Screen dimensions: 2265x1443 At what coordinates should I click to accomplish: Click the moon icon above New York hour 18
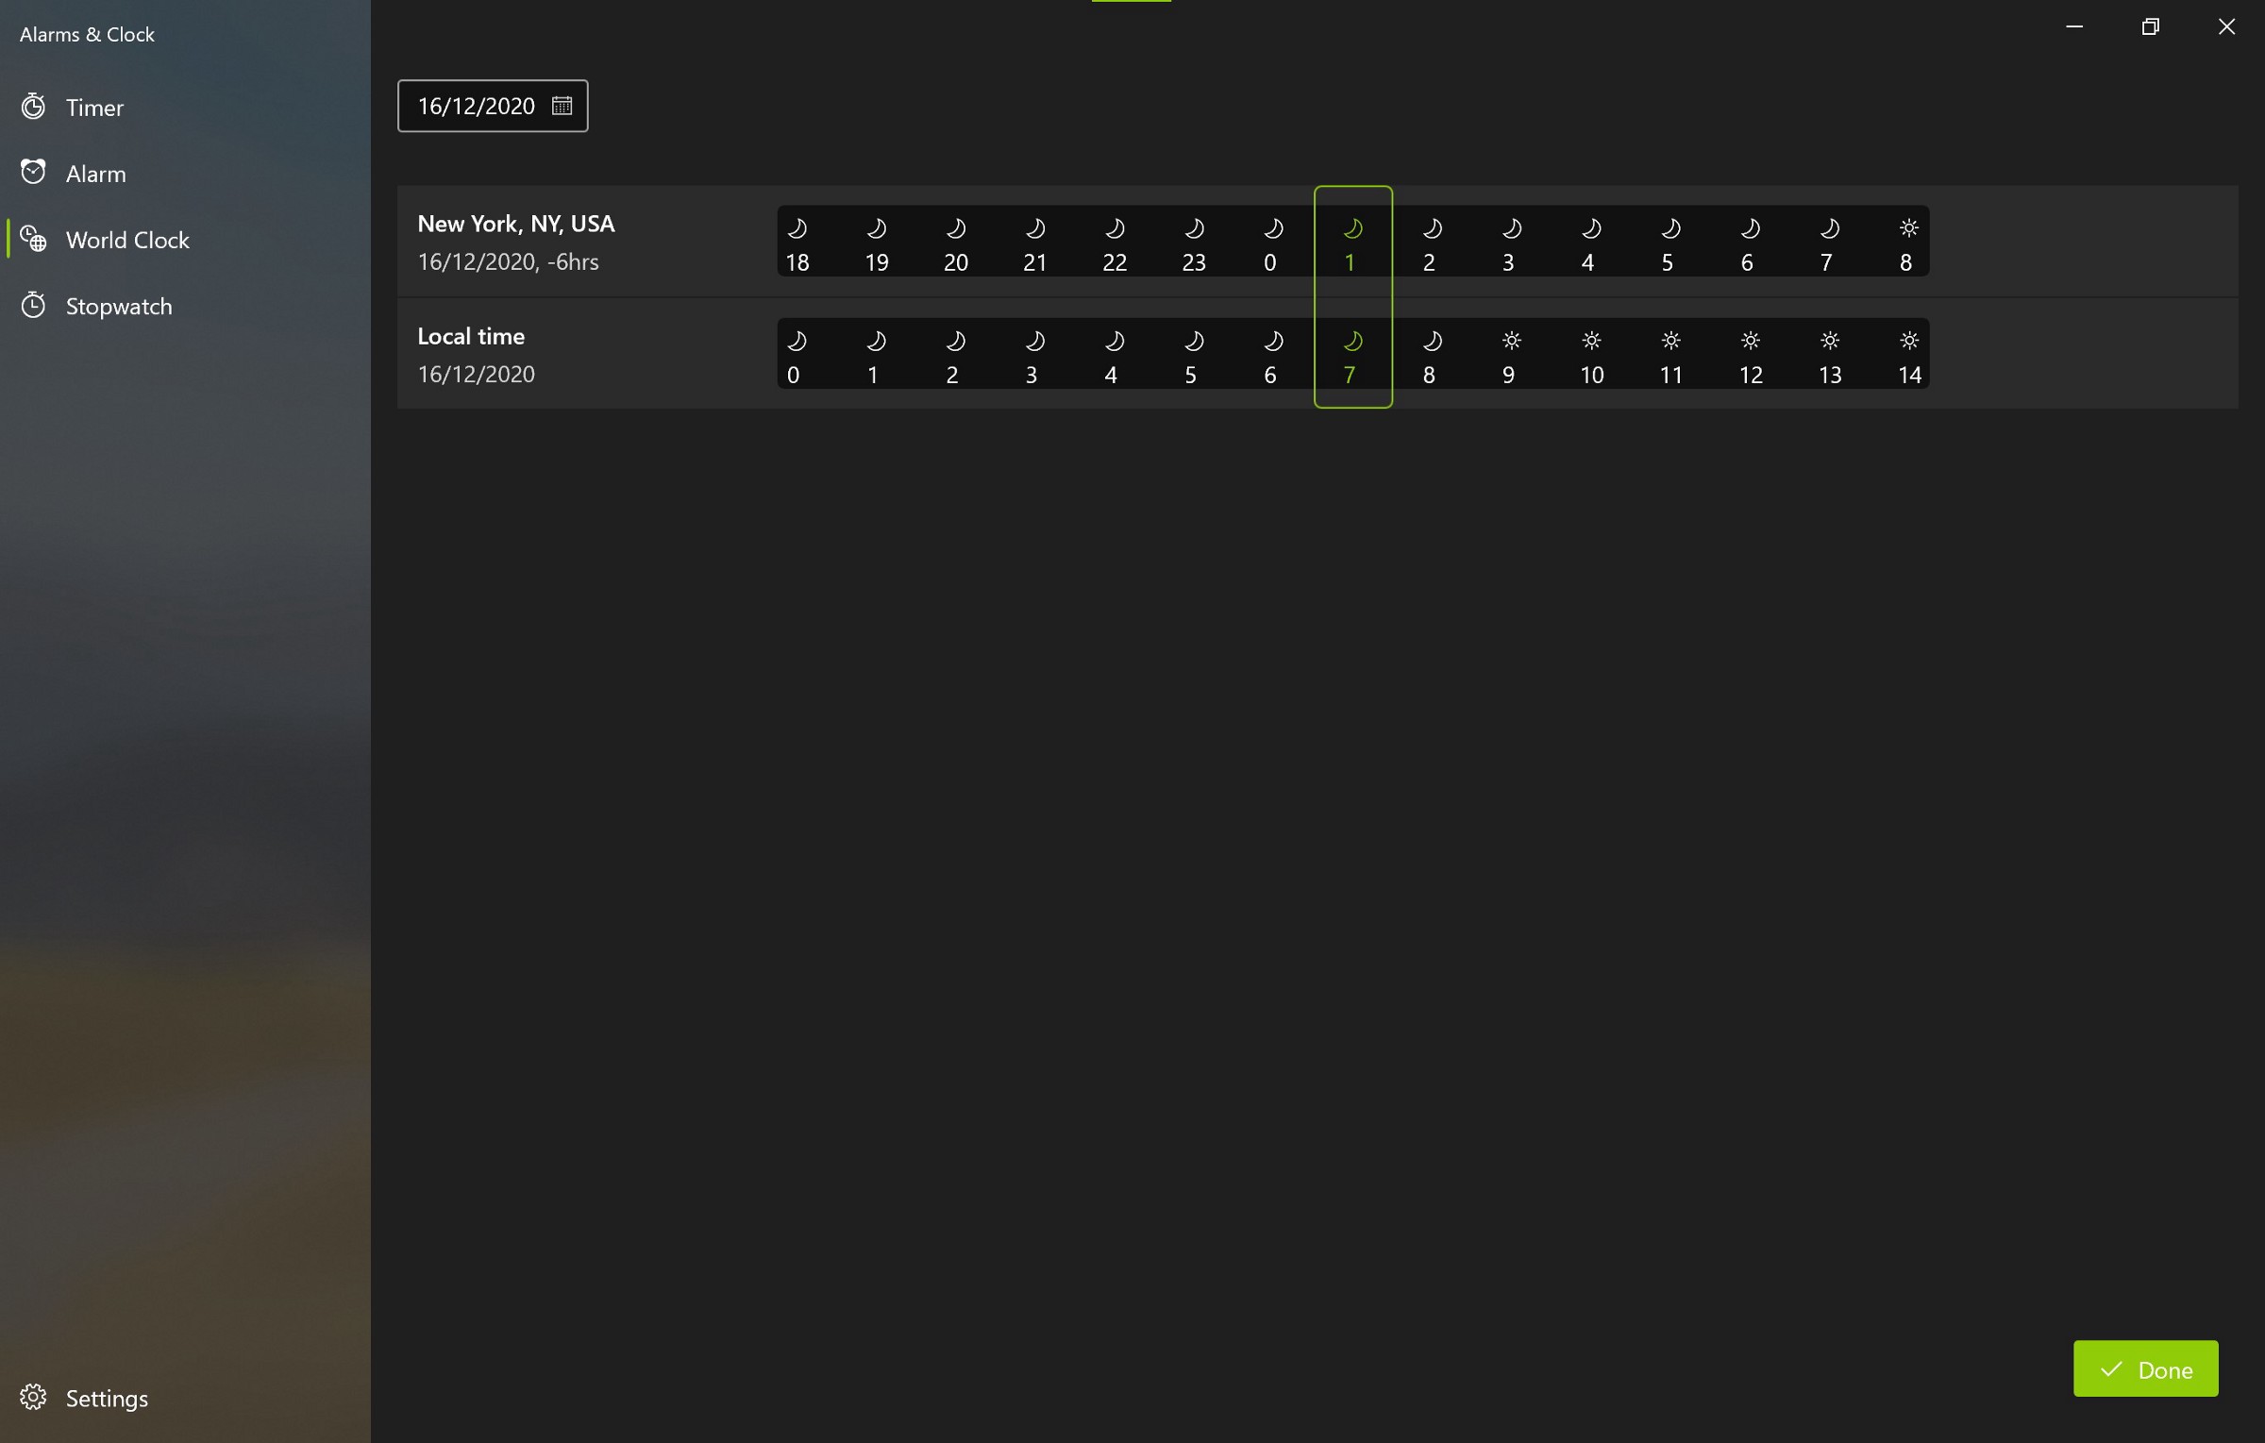pyautogui.click(x=797, y=228)
